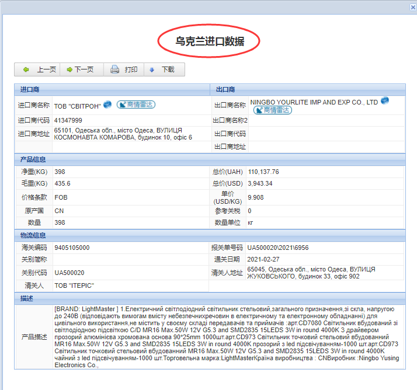Click the 描述 section header
The height and width of the screenshot is (390, 417).
tap(27, 298)
